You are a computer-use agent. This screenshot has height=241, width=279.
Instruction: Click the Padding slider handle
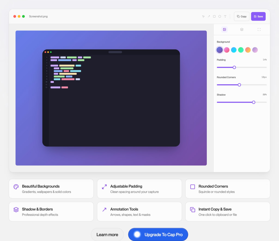point(234,67)
